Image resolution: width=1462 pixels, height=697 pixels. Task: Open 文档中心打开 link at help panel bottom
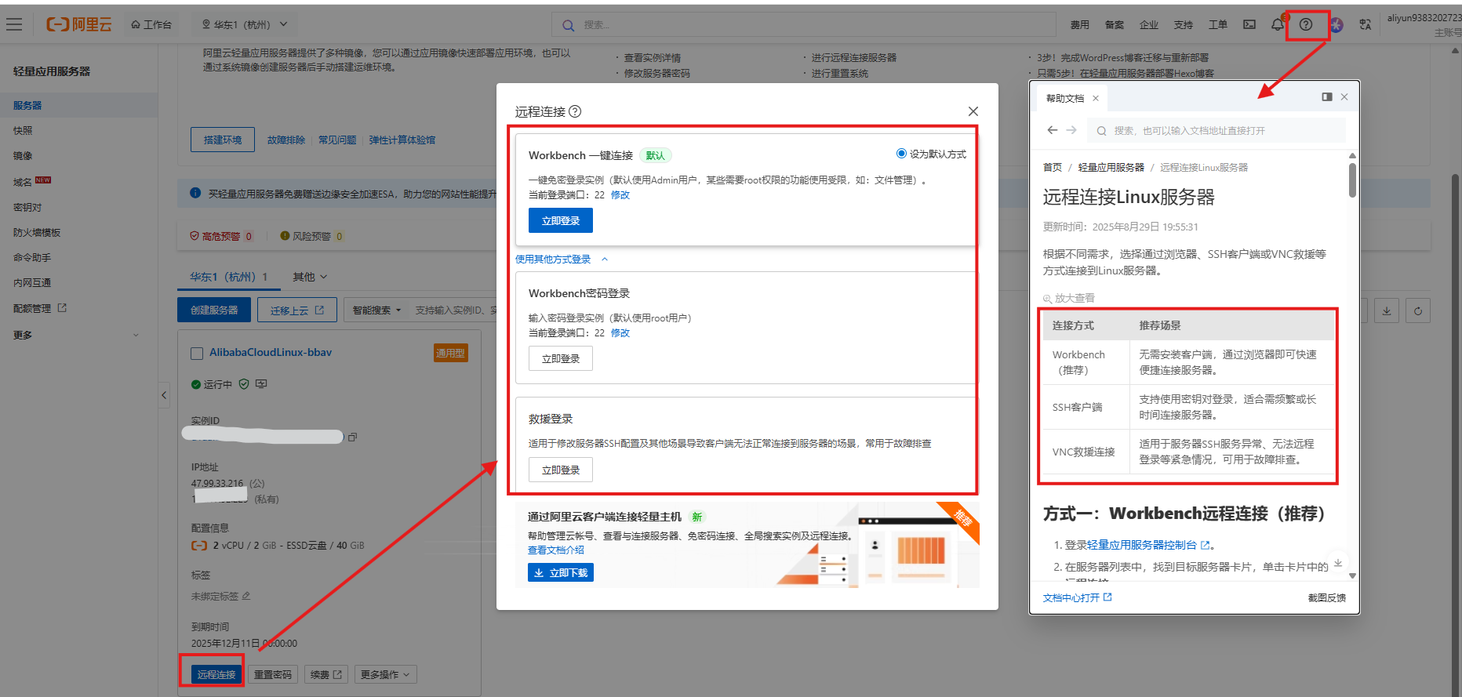pyautogui.click(x=1078, y=597)
